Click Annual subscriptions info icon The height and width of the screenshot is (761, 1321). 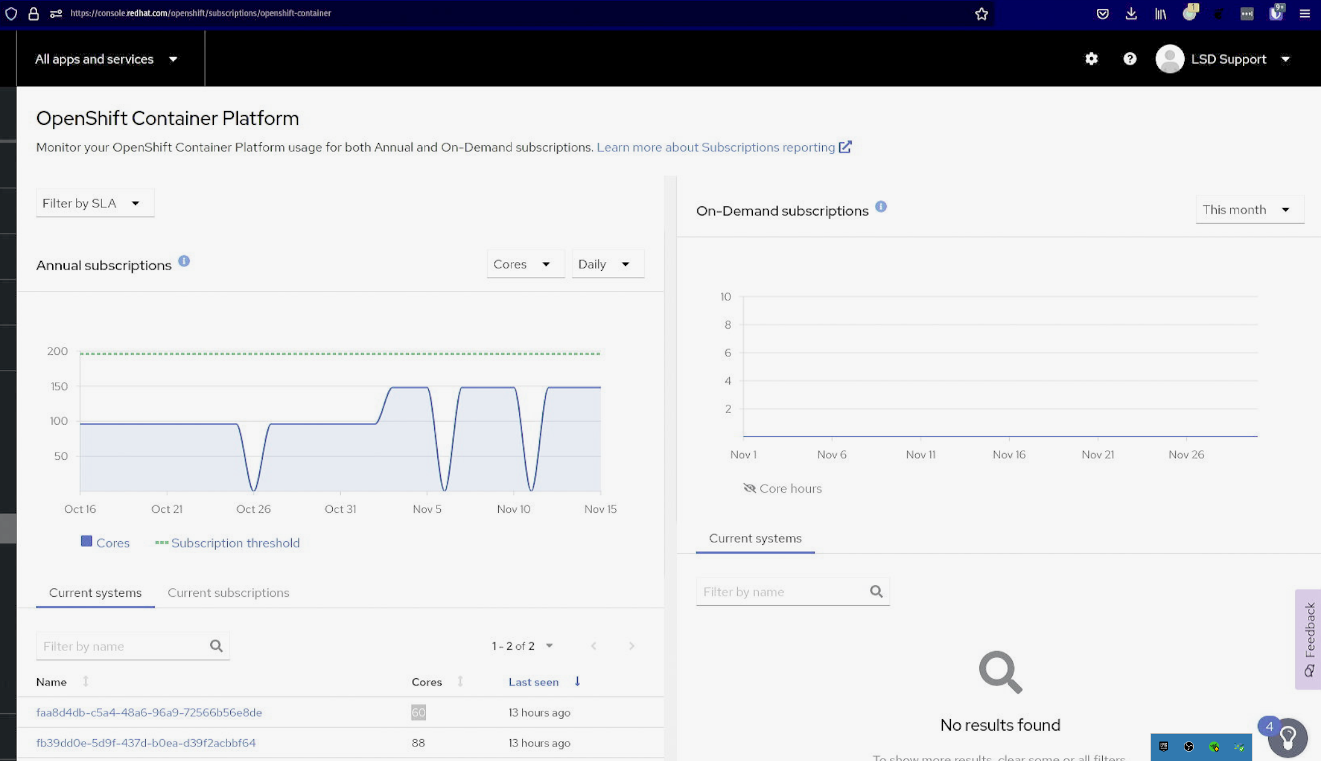(184, 261)
